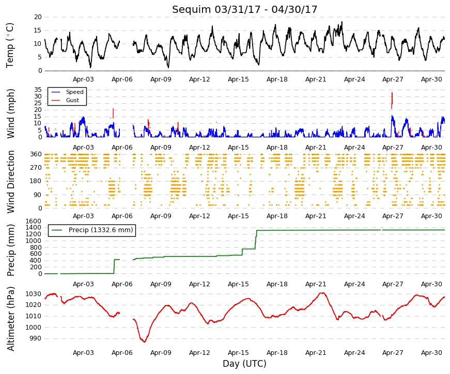This screenshot has height=374, width=450.
Task: Click the lowest altimeter dip near Apr-08
Action: pos(144,340)
